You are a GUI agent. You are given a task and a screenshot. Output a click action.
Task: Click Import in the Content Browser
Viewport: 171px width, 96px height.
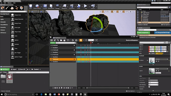point(14,69)
